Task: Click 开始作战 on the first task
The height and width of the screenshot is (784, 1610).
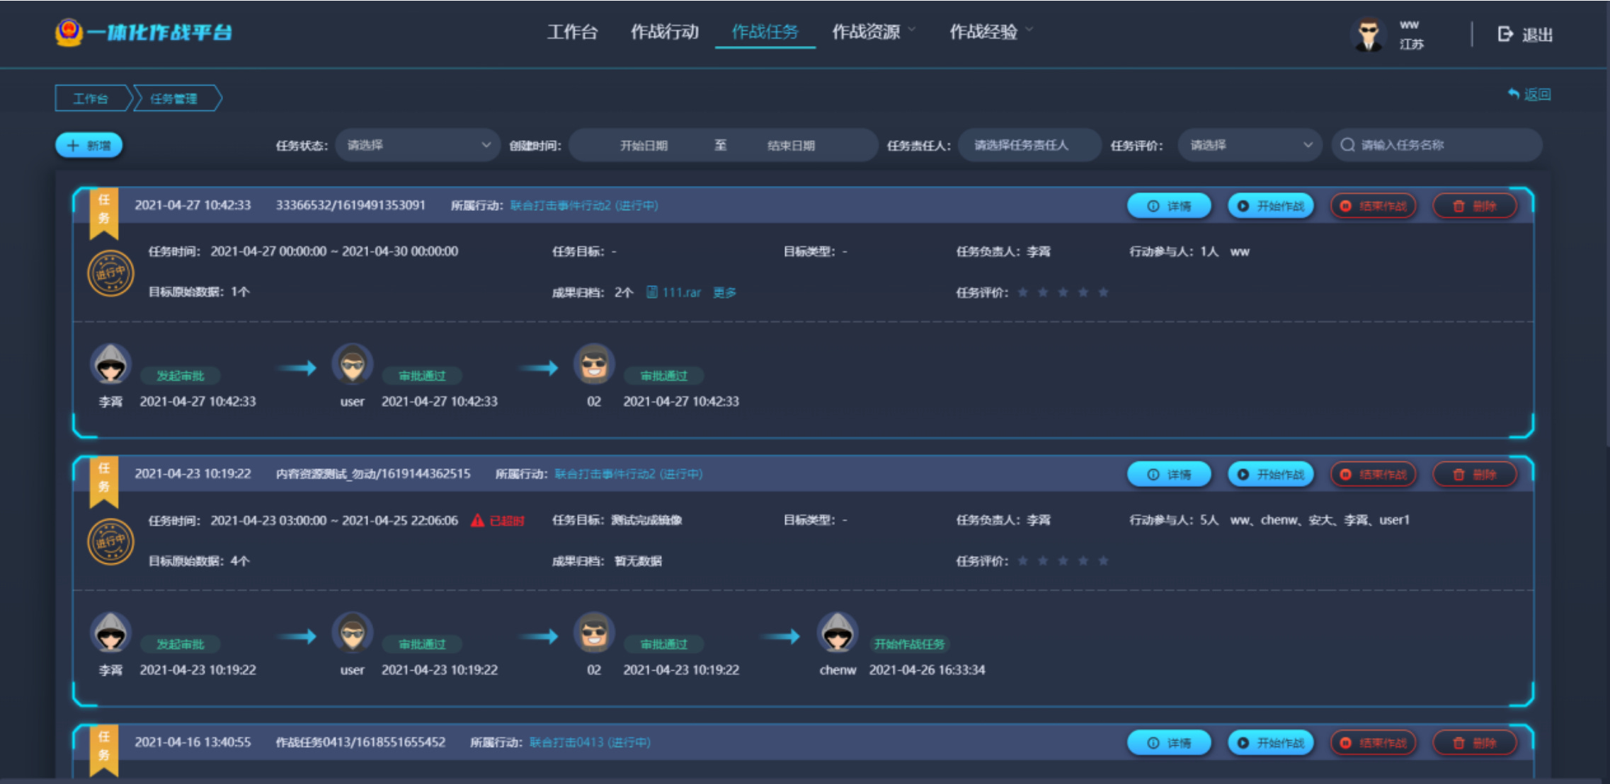Action: click(1271, 206)
